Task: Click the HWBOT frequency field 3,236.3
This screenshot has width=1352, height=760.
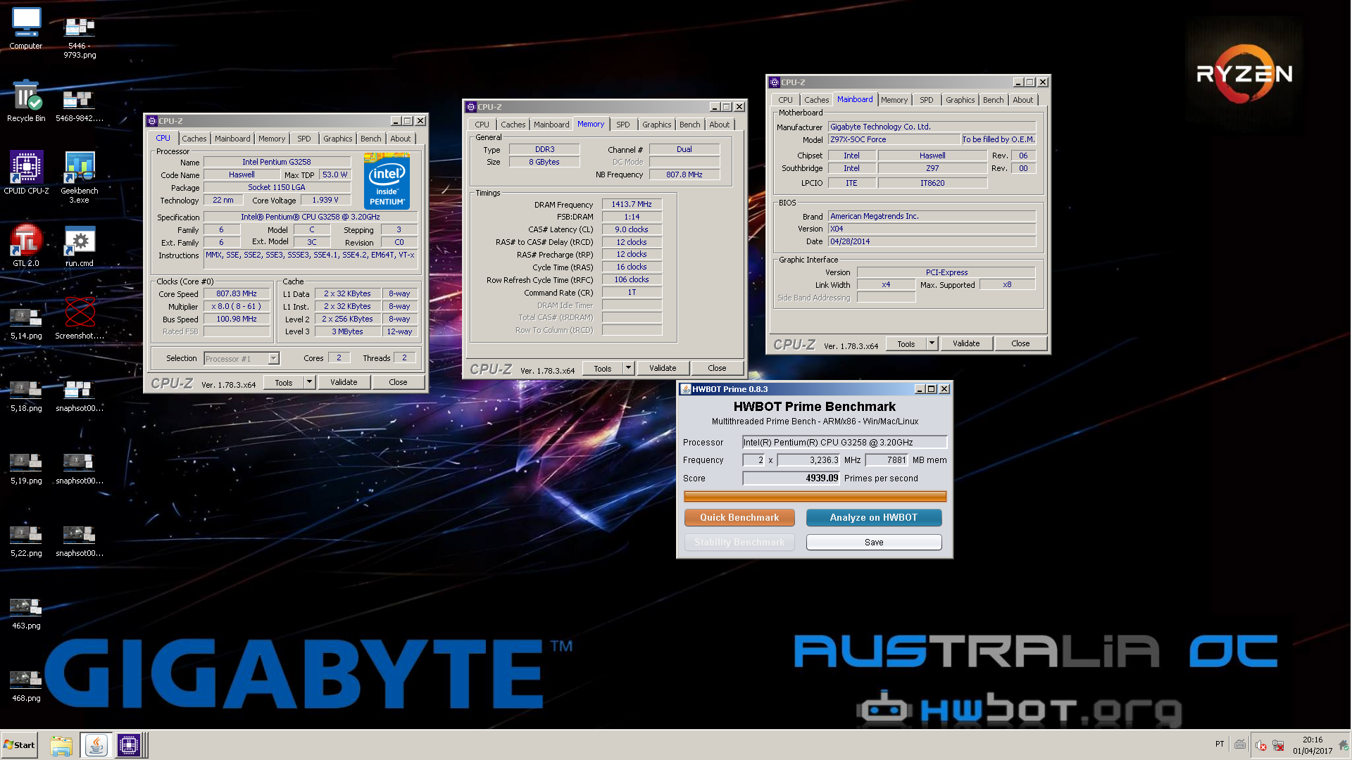Action: point(808,460)
